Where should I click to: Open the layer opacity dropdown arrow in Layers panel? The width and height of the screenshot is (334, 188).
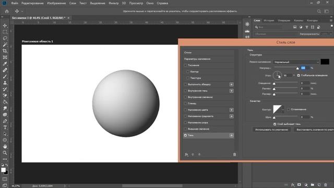(x=330, y=34)
